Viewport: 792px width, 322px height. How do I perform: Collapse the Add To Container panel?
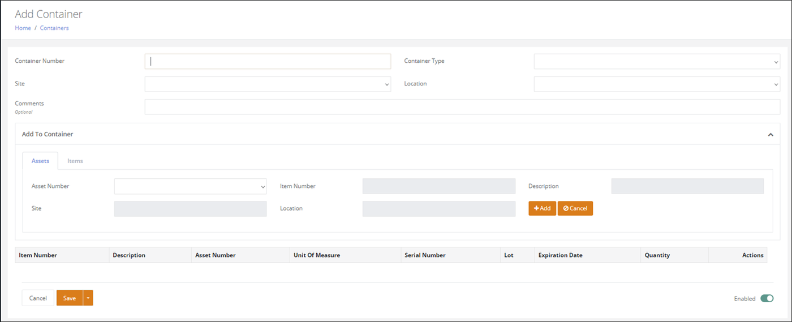pyautogui.click(x=771, y=135)
